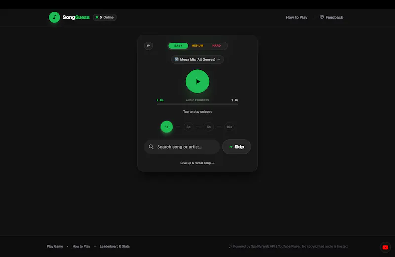Open Leaderboard & Stats footer link
395x257 pixels.
[x=115, y=246]
